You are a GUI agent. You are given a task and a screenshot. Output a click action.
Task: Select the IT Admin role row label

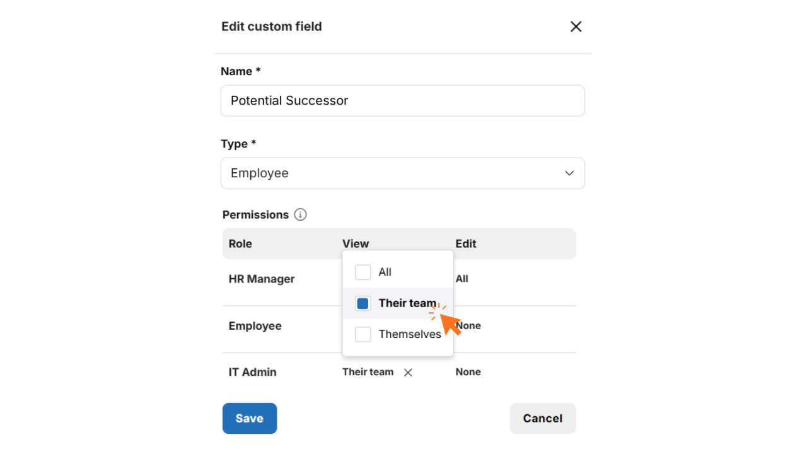(x=252, y=372)
